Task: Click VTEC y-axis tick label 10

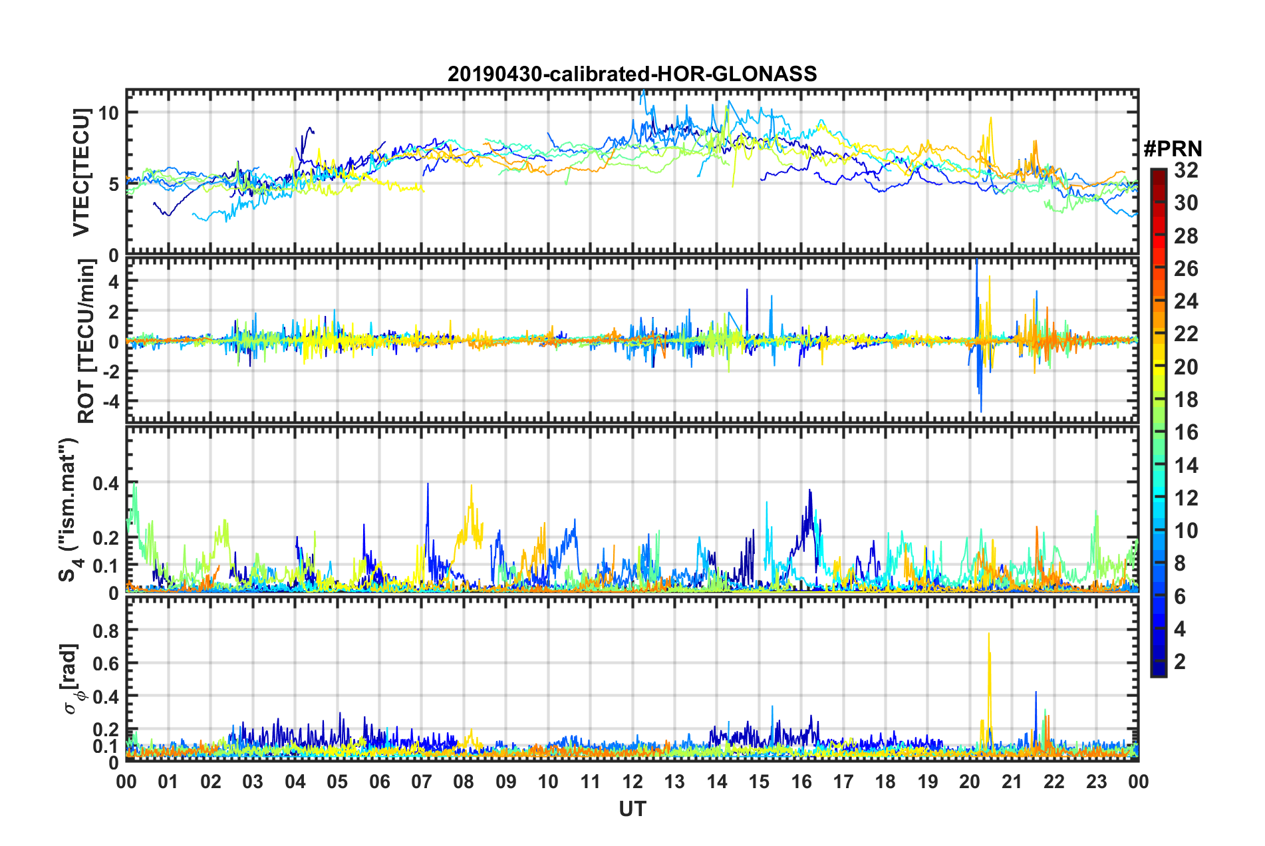Action: [108, 112]
